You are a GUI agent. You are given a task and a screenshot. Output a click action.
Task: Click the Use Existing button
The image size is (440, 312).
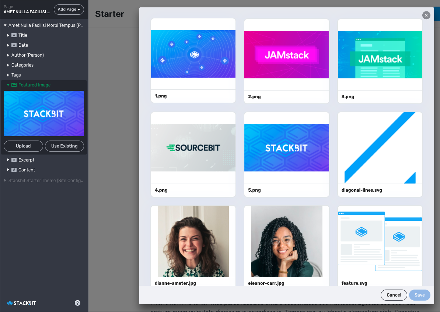(x=64, y=146)
